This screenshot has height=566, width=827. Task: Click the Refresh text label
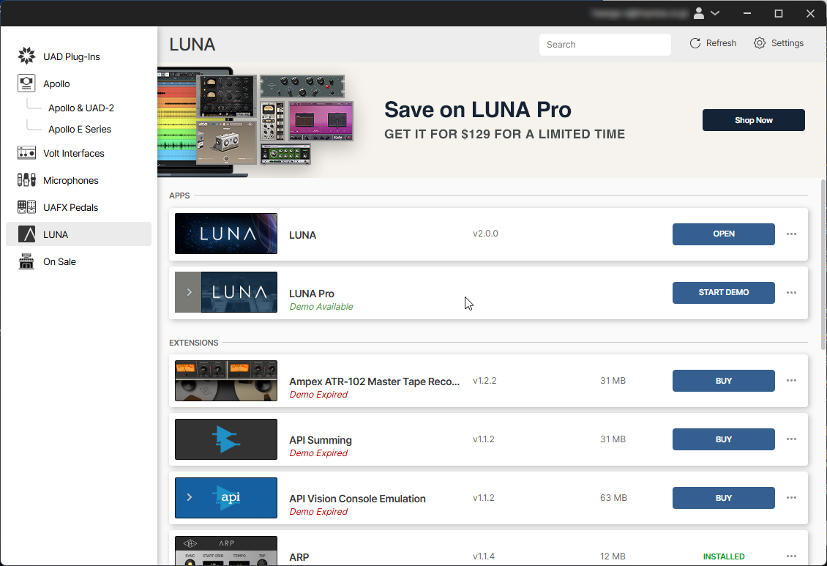click(x=721, y=43)
